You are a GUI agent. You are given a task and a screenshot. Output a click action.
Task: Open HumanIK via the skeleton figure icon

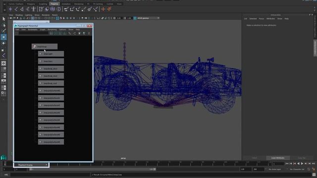click(x=34, y=9)
